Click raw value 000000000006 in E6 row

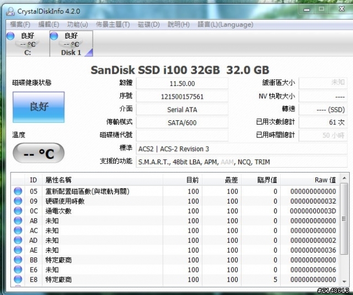pos(313,270)
